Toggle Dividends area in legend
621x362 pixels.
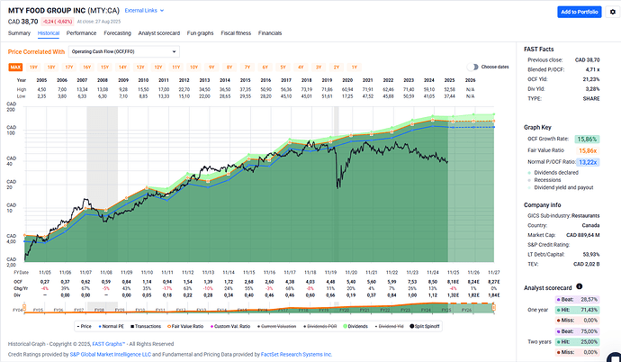[355, 326]
